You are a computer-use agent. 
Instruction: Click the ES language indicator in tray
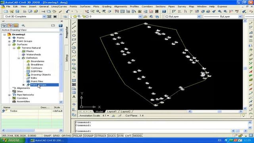point(219,140)
